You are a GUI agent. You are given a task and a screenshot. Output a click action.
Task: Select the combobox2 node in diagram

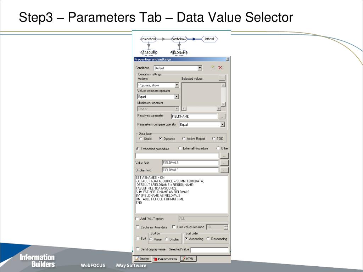click(179, 39)
